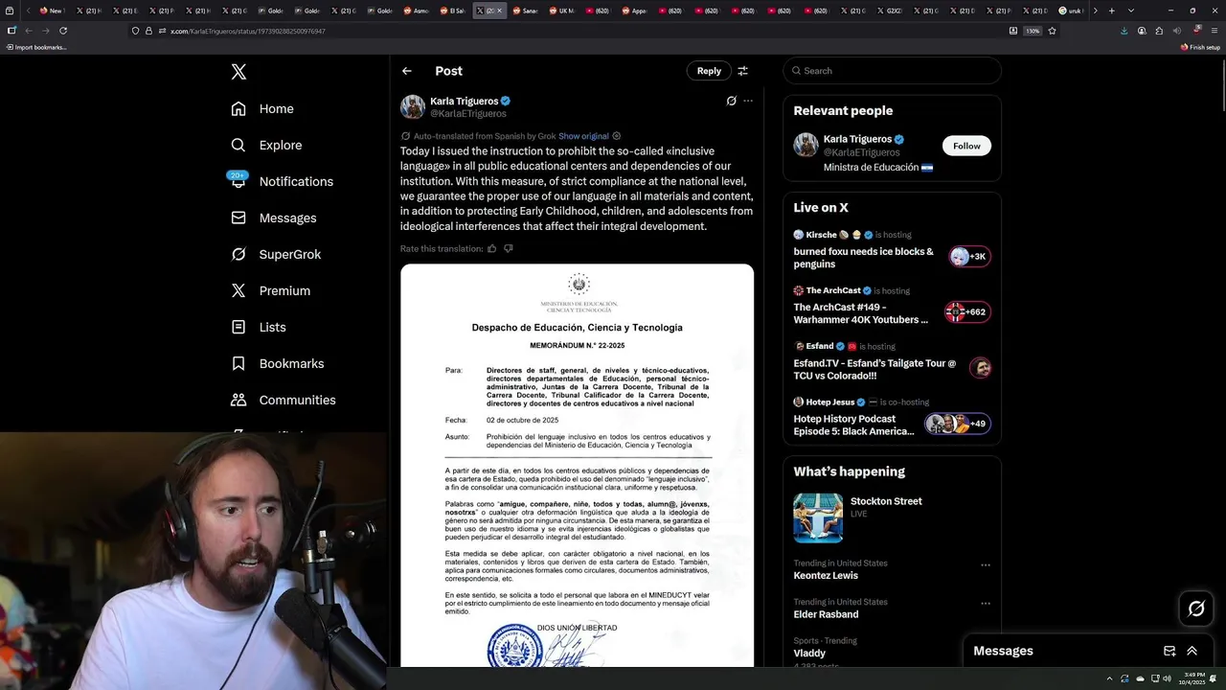The image size is (1226, 690).
Task: Open the memorandum image attachment
Action: (577, 465)
